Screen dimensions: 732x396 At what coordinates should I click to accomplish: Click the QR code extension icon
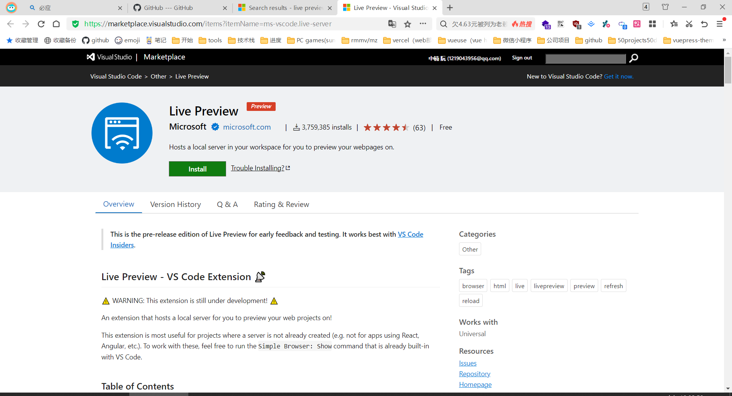[560, 24]
